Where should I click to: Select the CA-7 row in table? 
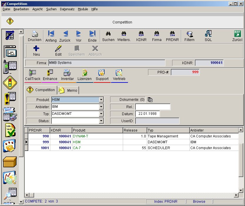pyautogui.click(x=78, y=148)
